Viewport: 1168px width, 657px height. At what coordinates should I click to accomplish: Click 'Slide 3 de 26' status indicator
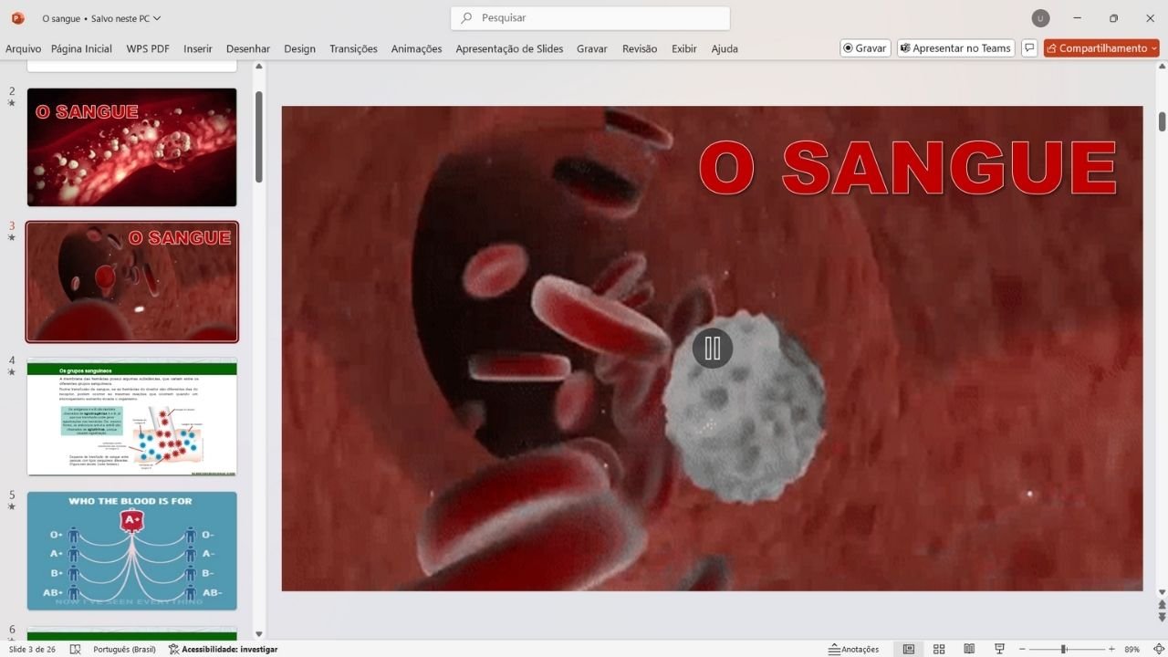pyautogui.click(x=32, y=649)
